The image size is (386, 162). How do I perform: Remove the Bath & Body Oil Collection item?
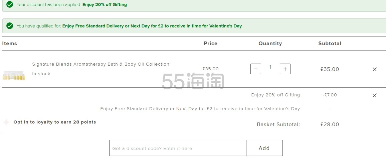tap(374, 69)
